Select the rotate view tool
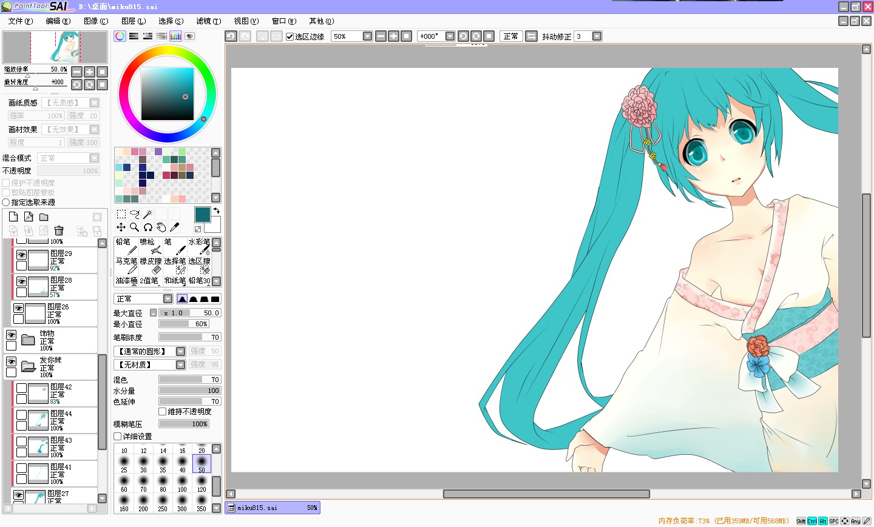Viewport: 874px width, 527px height. [x=147, y=227]
